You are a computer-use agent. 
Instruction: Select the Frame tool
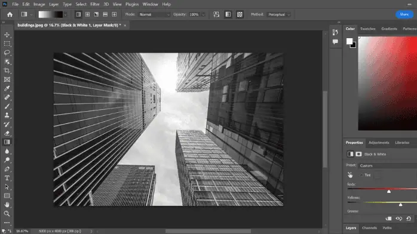pos(7,79)
